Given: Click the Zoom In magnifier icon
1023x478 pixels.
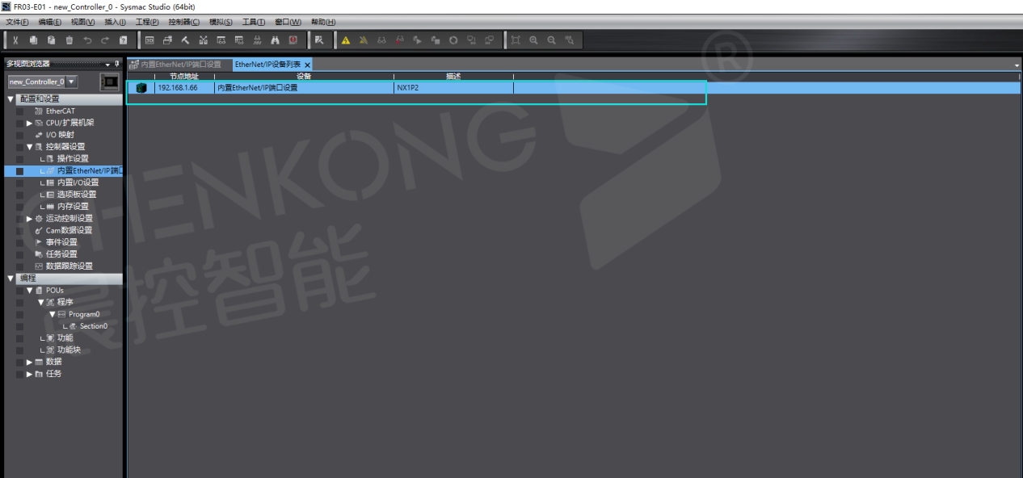Looking at the screenshot, I should pyautogui.click(x=533, y=40).
